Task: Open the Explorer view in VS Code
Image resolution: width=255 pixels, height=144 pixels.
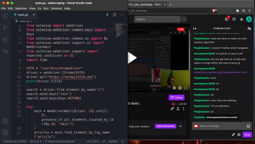Action: [x=5, y=16]
